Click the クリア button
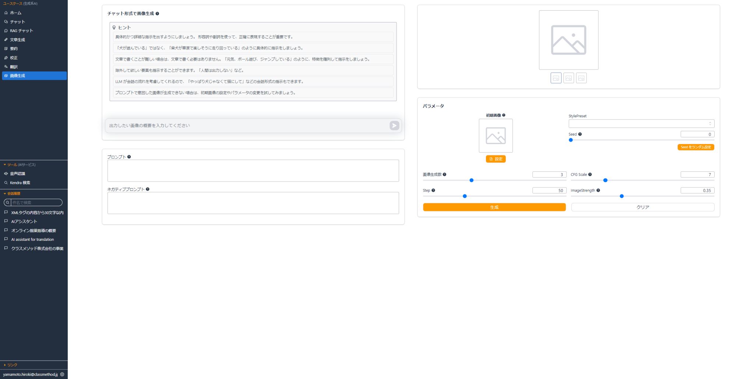Viewport: 754px width, 379px height. [642, 207]
